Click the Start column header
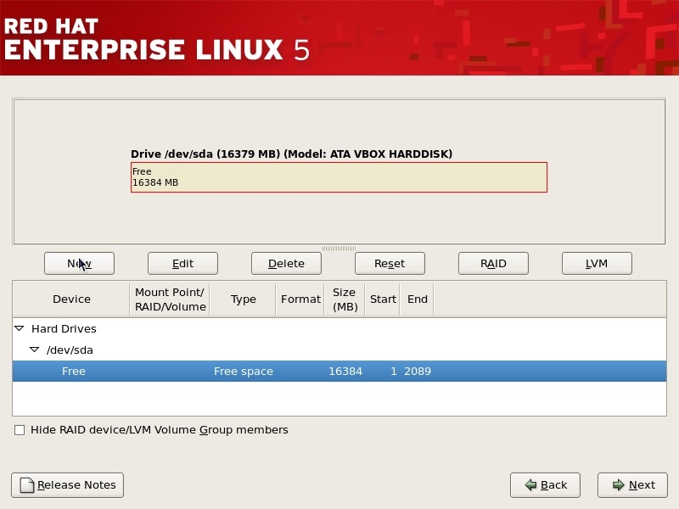Screen dimensions: 679x509 [383, 299]
